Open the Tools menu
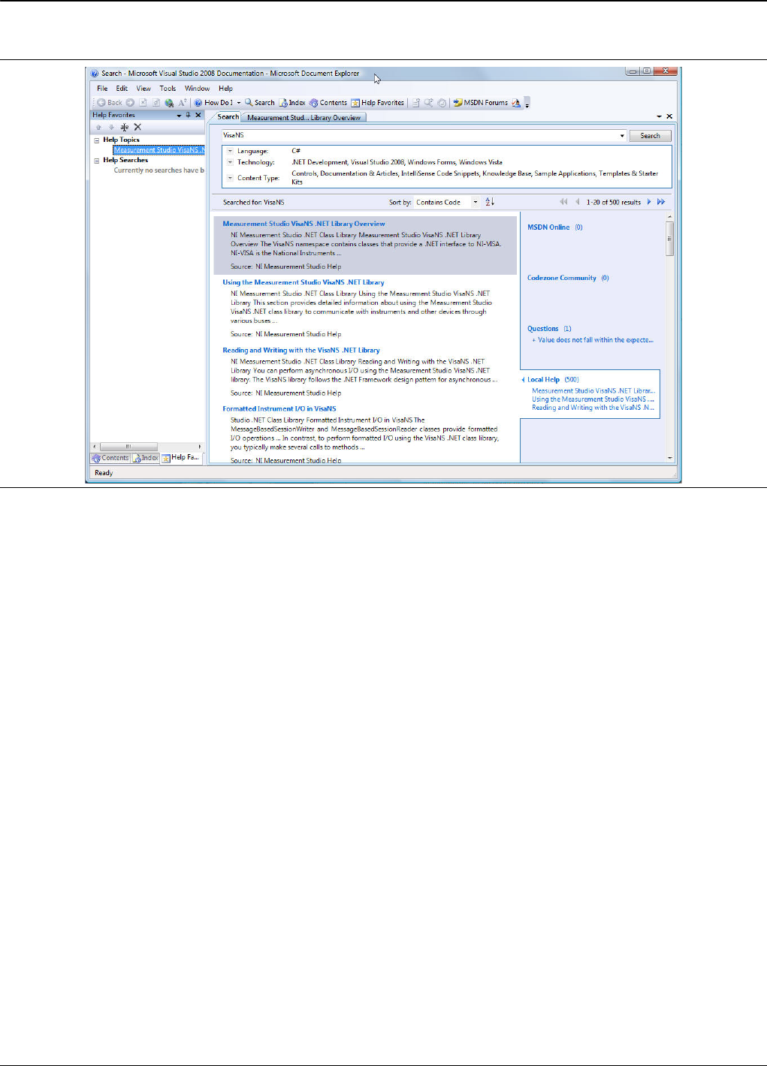This screenshot has width=767, height=1066. [168, 89]
